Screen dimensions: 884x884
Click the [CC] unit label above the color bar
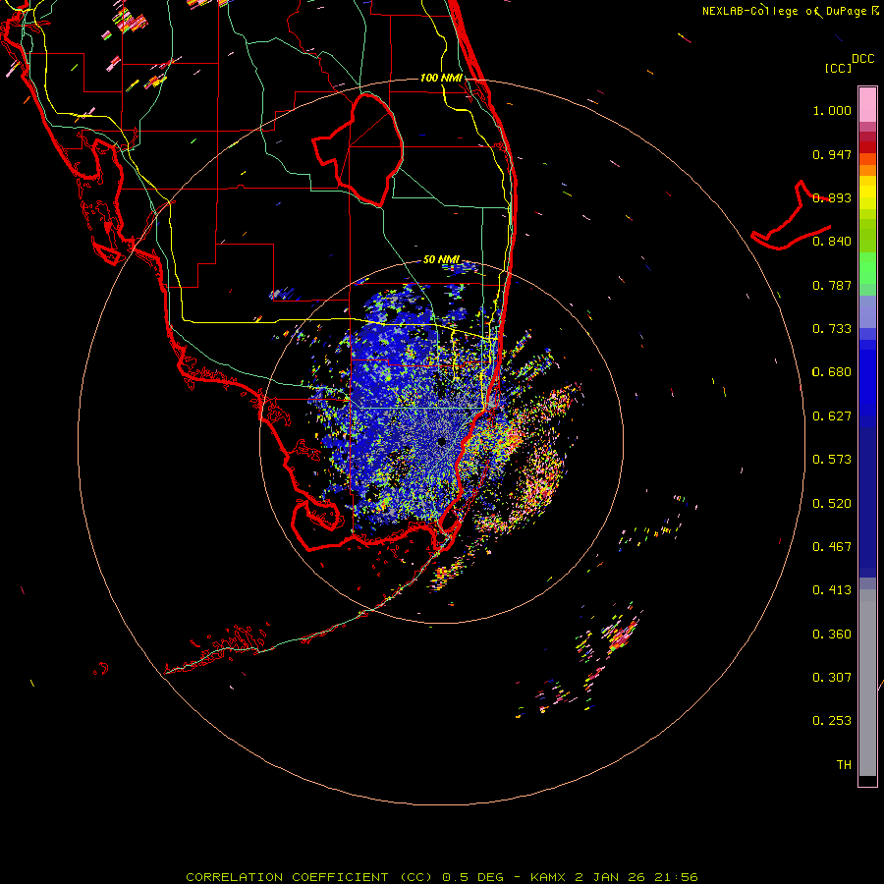(838, 68)
